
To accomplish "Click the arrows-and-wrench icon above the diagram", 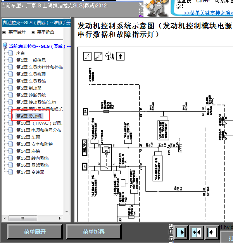I will 110,56.
